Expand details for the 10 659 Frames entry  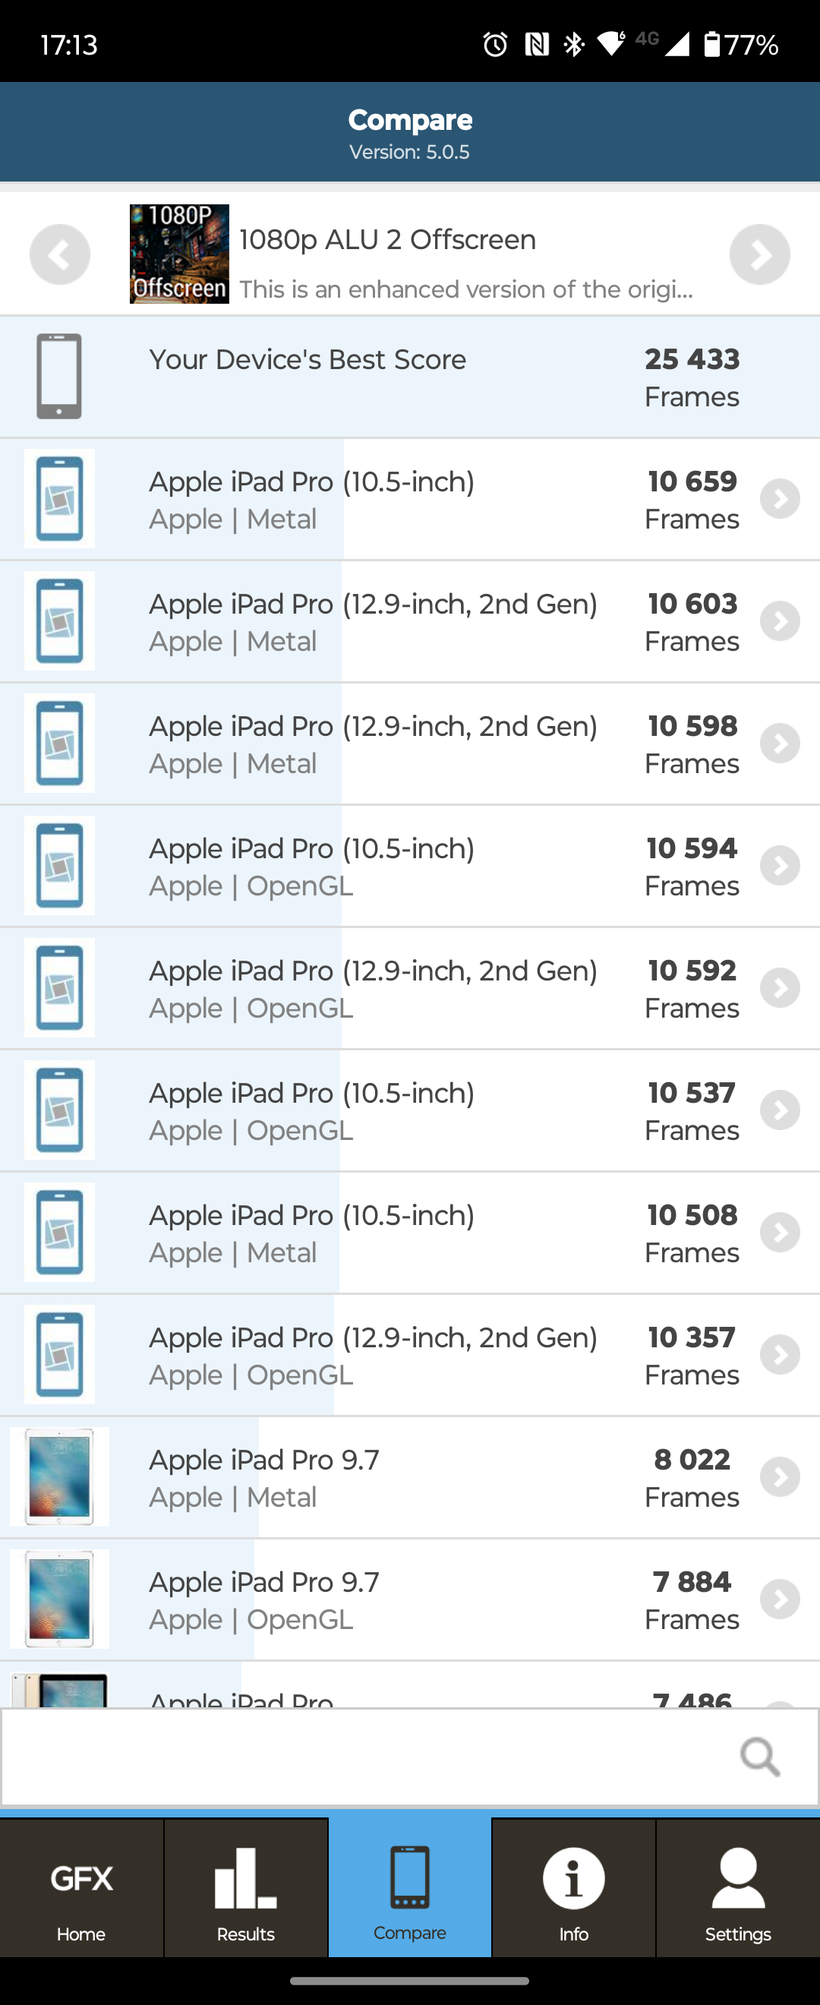pyautogui.click(x=780, y=499)
